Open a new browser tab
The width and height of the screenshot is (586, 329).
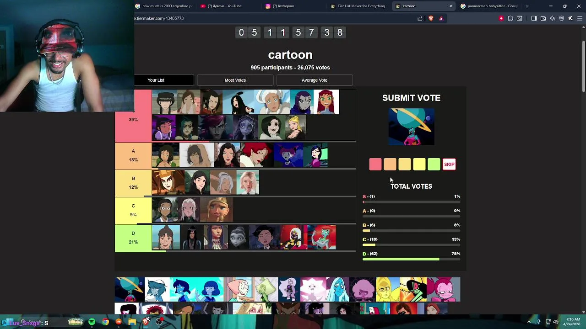click(527, 6)
